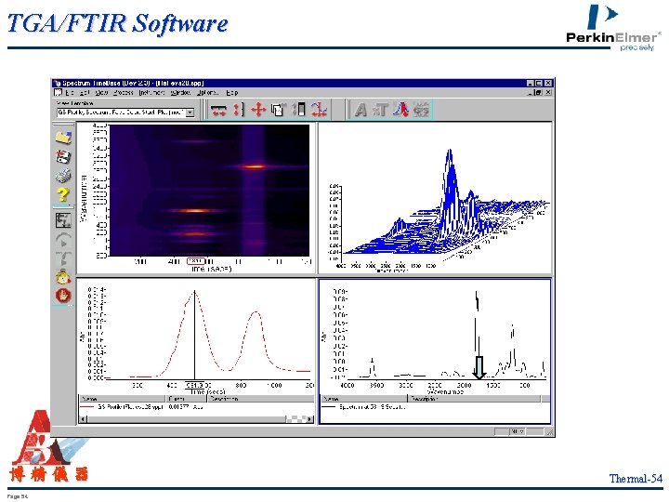Expand the View Template dropdown
669x502 pixels.
coord(190,112)
